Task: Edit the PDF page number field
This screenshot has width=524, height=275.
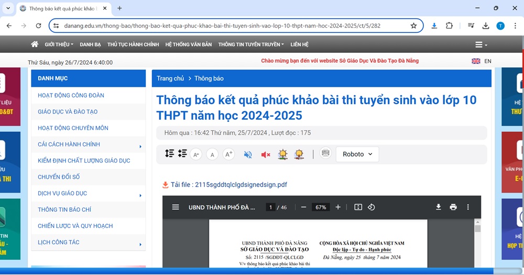Action: [x=270, y=208]
